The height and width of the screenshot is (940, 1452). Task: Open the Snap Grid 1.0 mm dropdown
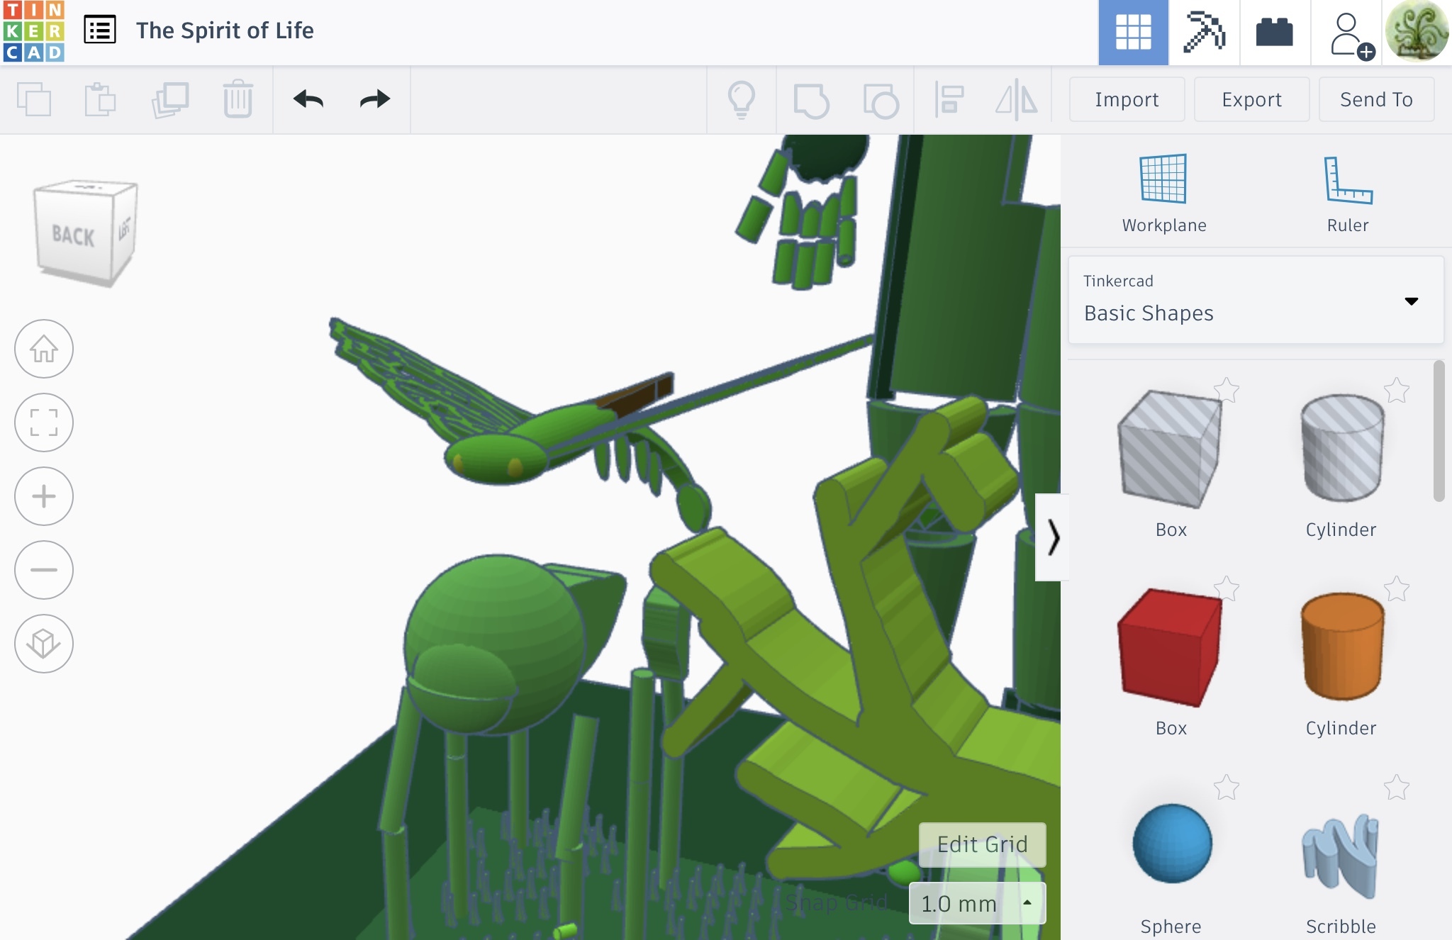pyautogui.click(x=977, y=903)
